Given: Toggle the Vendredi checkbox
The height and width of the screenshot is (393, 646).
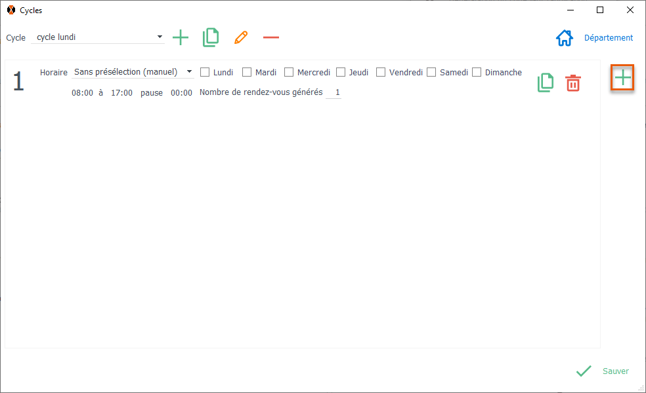Looking at the screenshot, I should click(381, 73).
